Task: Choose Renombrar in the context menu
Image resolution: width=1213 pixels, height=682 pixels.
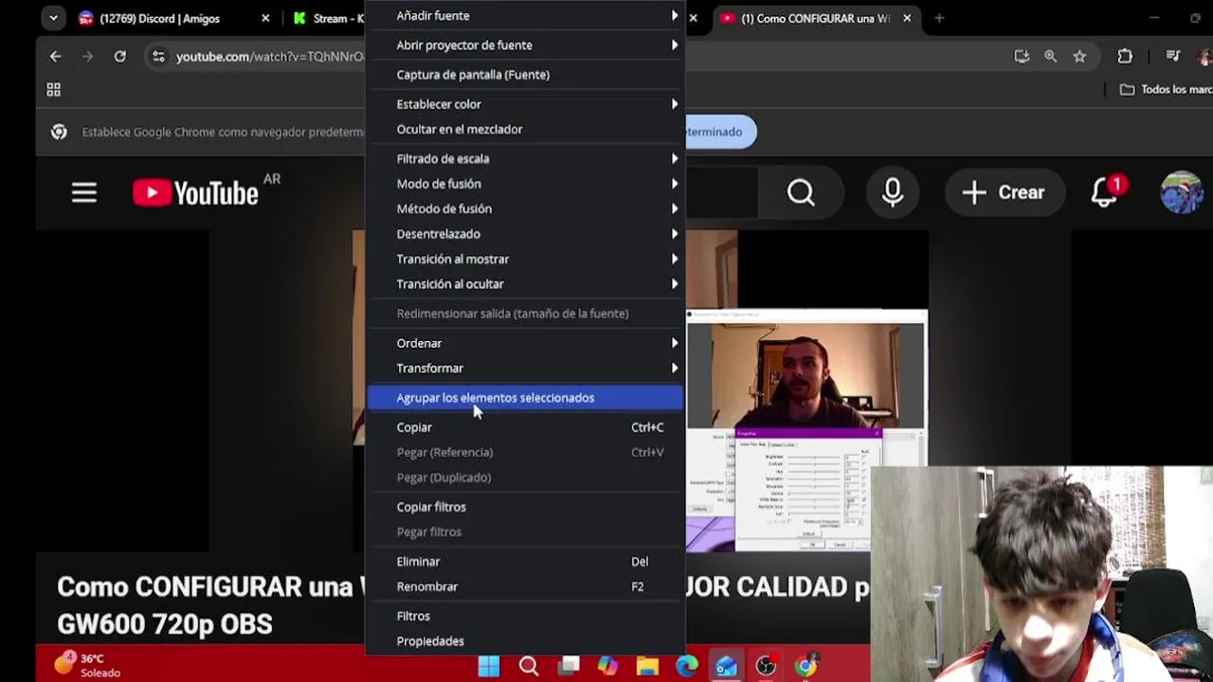Action: coord(525,586)
